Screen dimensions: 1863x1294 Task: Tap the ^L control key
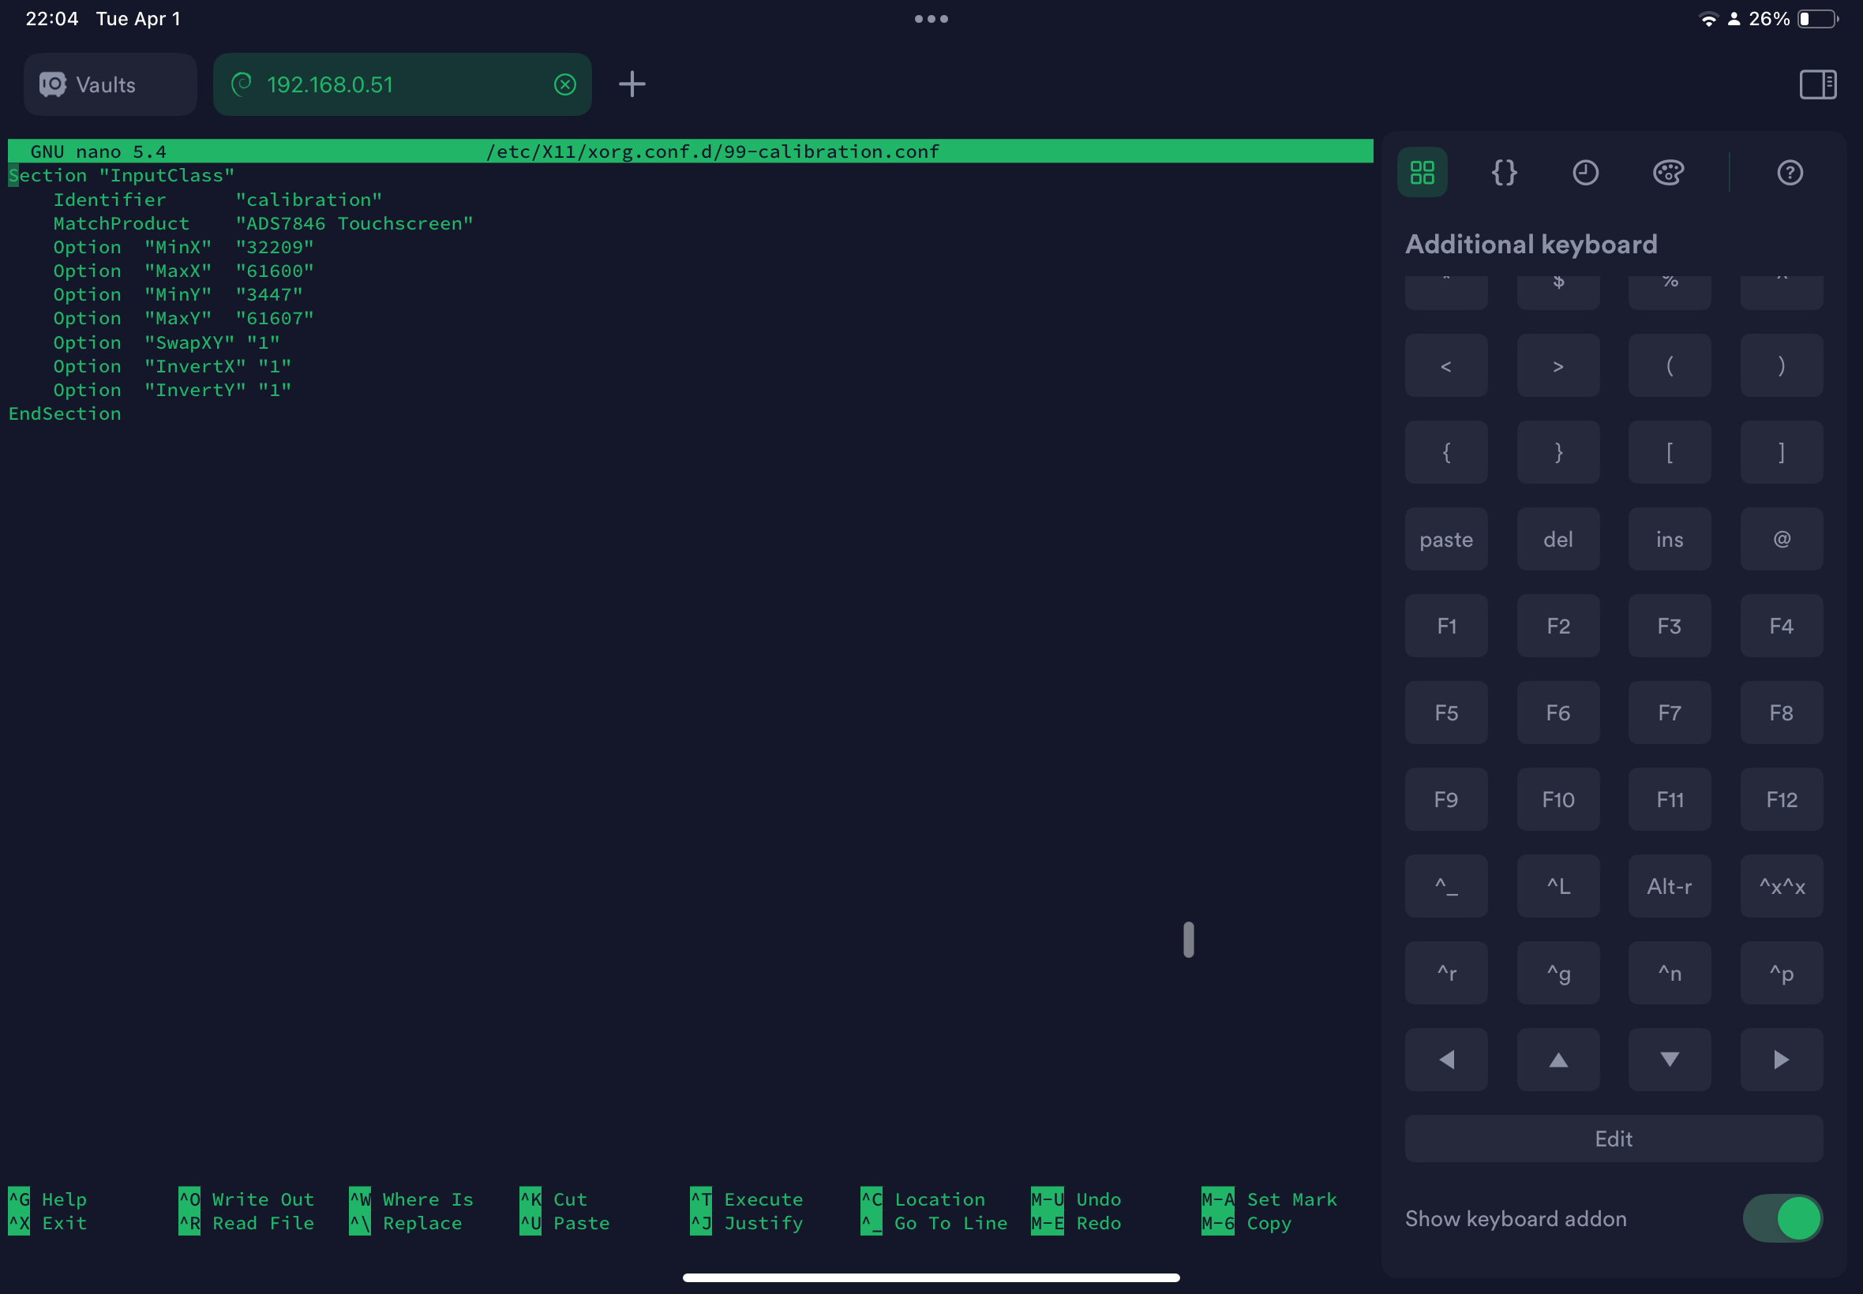[1558, 886]
